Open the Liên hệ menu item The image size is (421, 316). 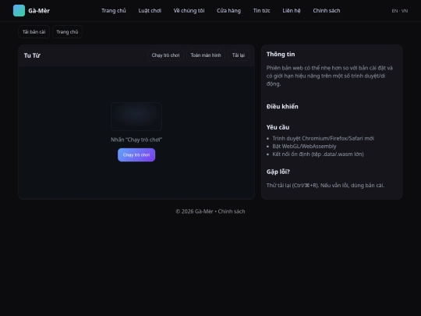(292, 11)
